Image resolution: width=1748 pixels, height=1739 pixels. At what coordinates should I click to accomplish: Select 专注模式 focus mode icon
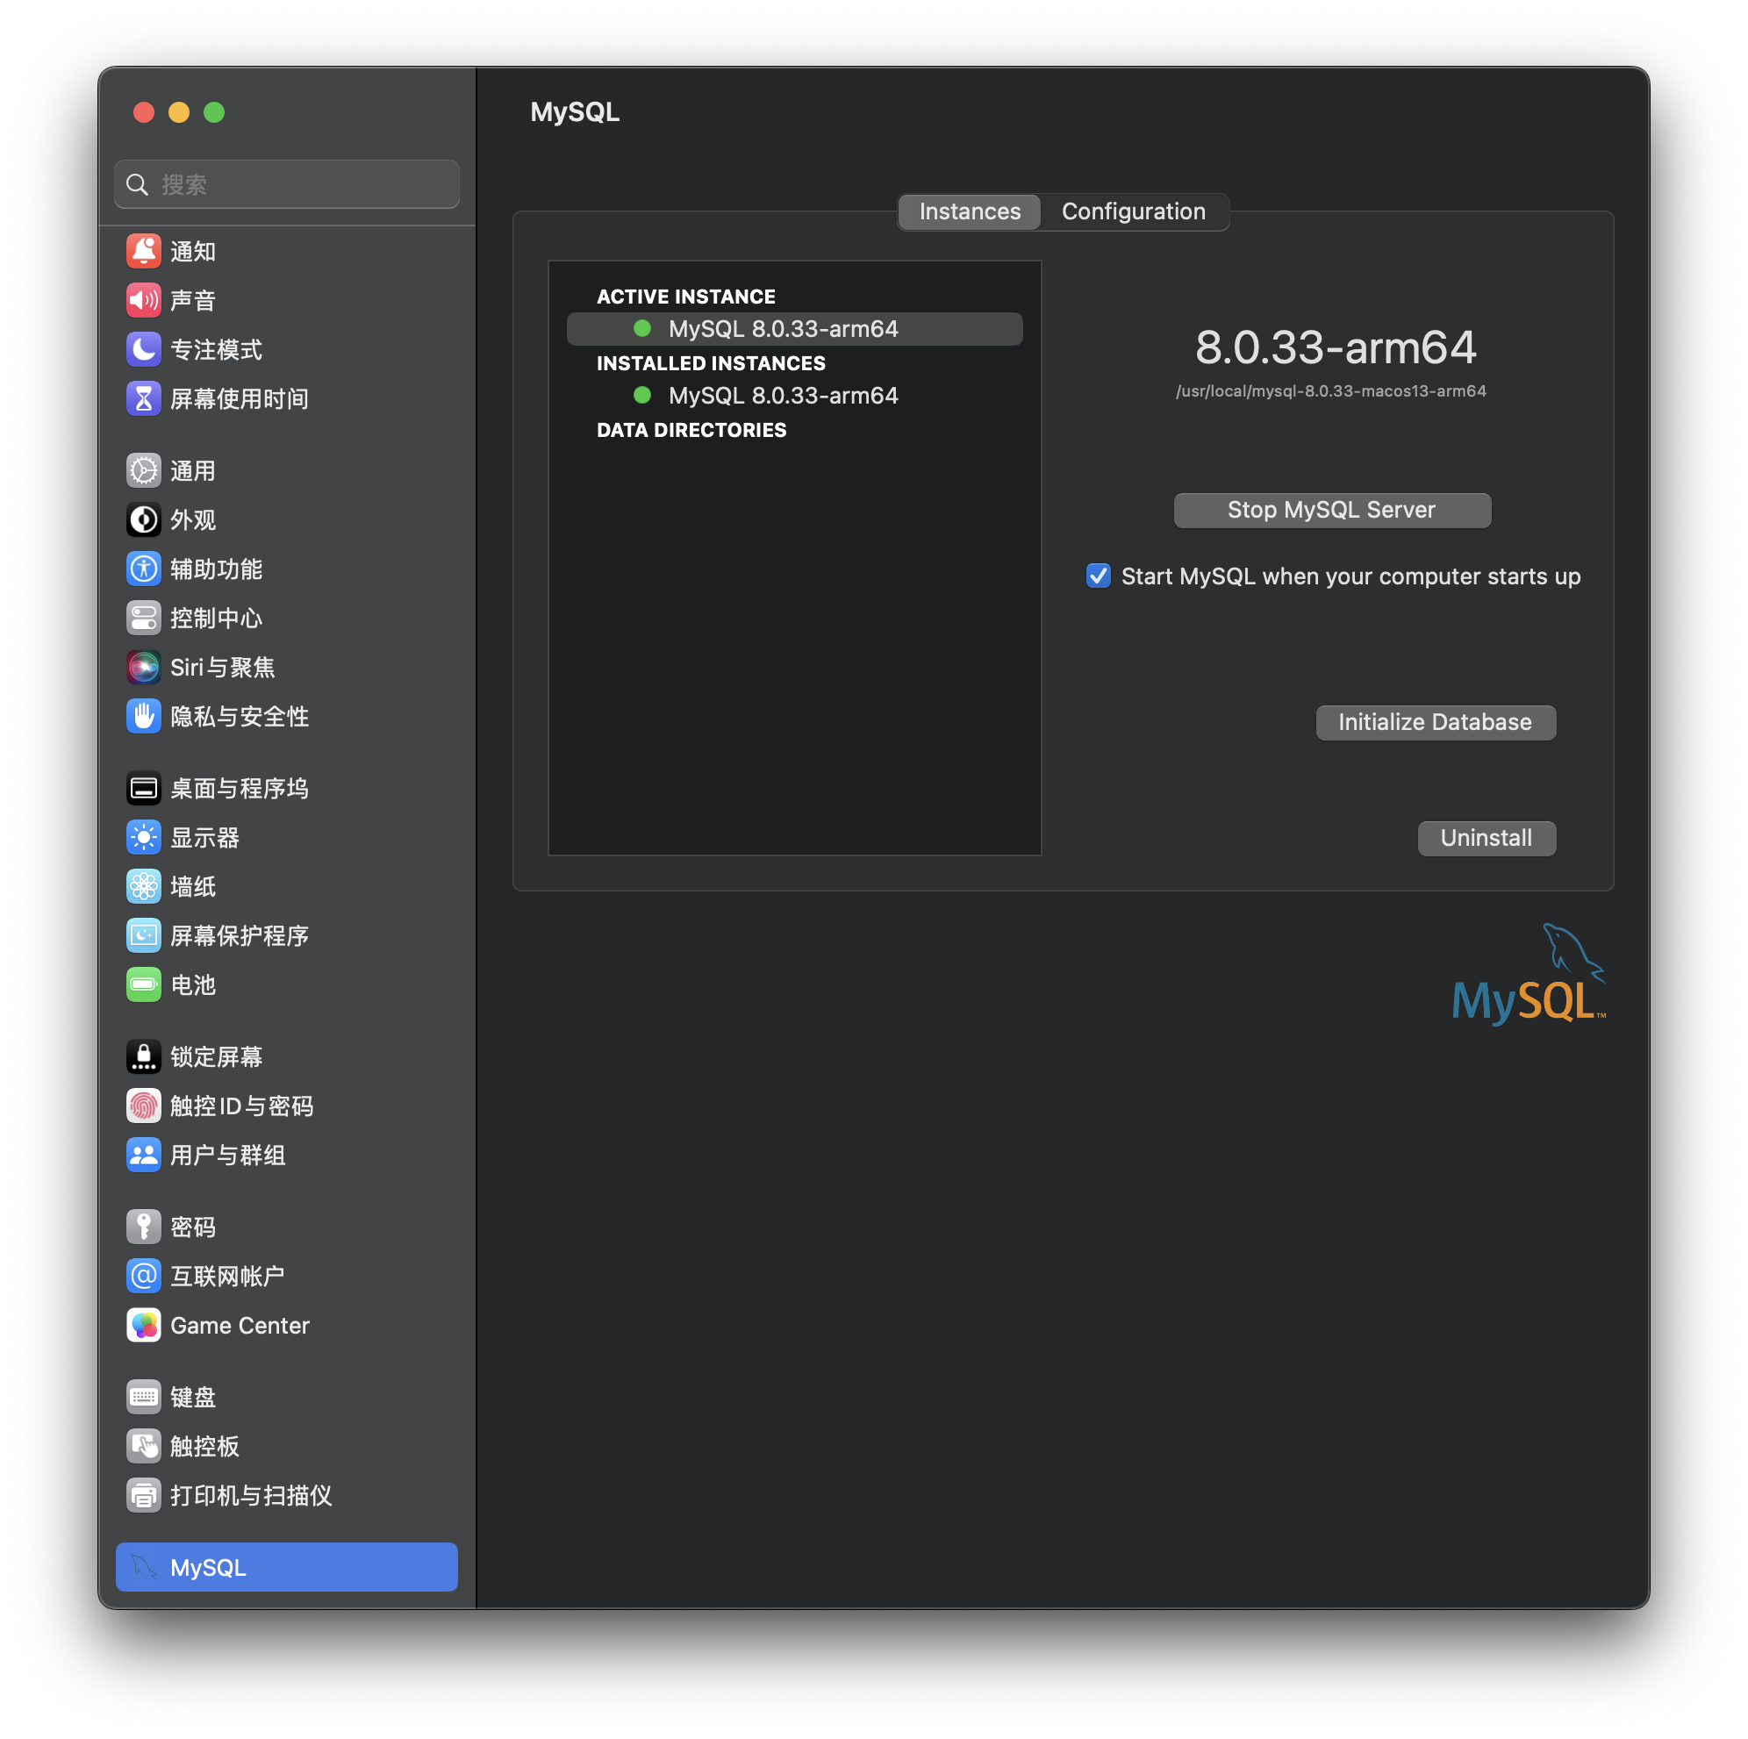point(143,349)
